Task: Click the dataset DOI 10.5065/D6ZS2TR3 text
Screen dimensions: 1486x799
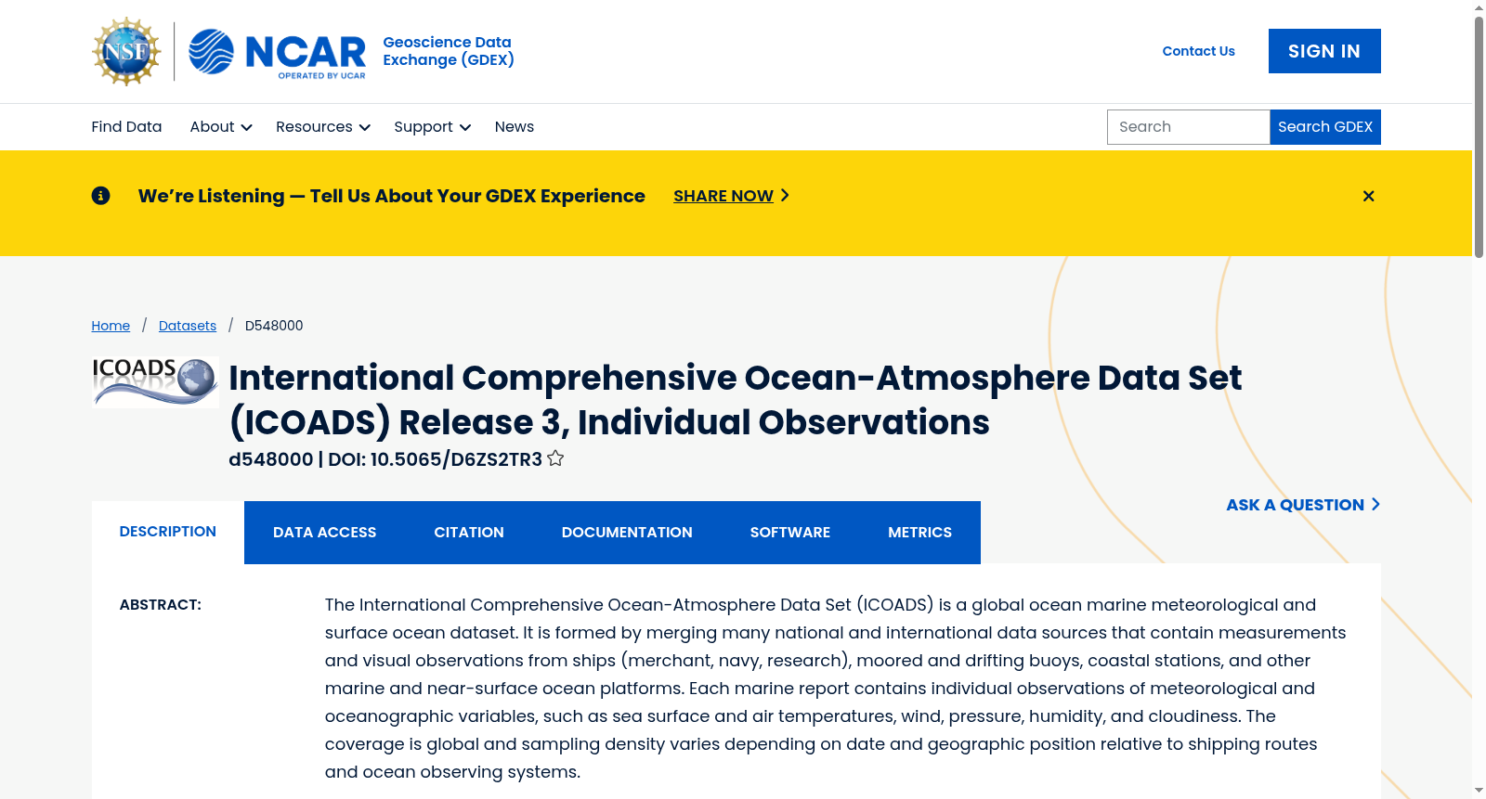Action: tap(456, 459)
